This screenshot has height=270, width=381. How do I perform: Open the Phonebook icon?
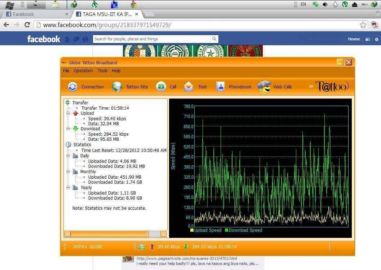220,87
